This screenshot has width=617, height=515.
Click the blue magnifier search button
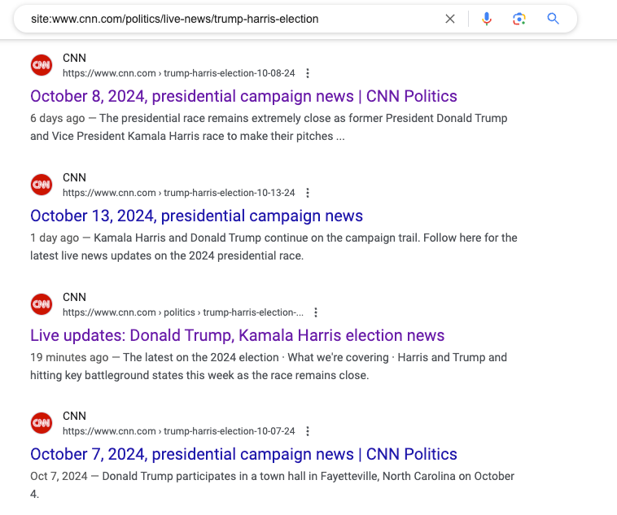(553, 19)
